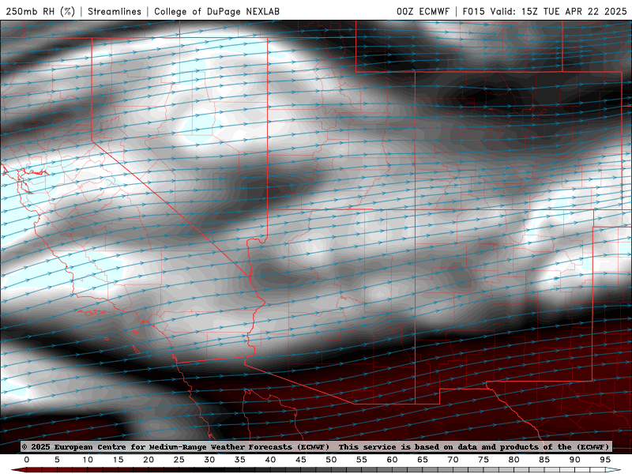
Task: Click the 30 label on color scale
Action: 209,460
